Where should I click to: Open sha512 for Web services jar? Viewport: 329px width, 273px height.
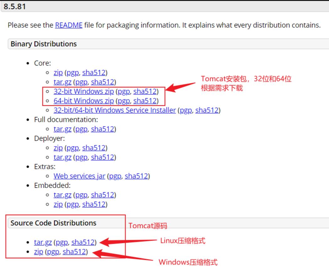136,176
